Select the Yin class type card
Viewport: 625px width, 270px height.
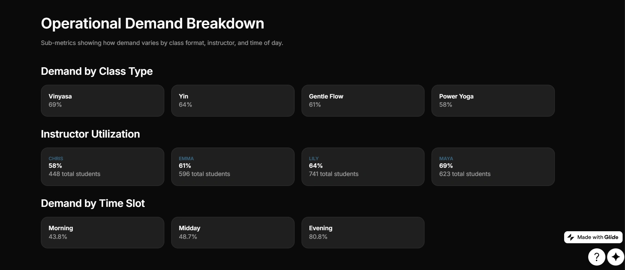(x=233, y=101)
